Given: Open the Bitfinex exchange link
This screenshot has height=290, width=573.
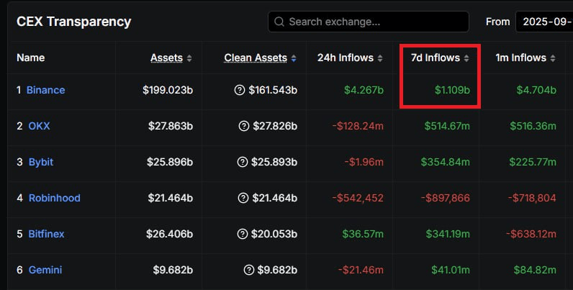Looking at the screenshot, I should click(x=47, y=235).
